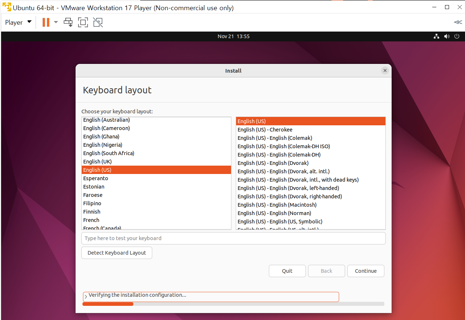This screenshot has height=320, width=465.
Task: Select English (US) - English (Dvorak) variant
Action: tap(311, 163)
